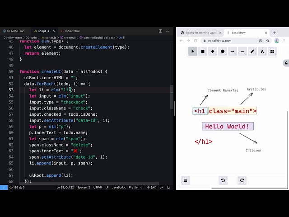Image resolution: width=289 pixels, height=217 pixels.
Task: Bookmark the page with the star icon
Action: click(x=268, y=41)
